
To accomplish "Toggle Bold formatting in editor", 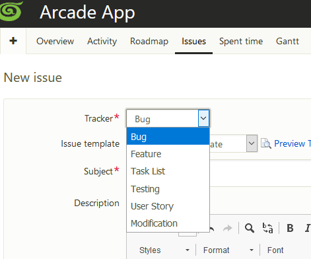I will tap(290, 228).
